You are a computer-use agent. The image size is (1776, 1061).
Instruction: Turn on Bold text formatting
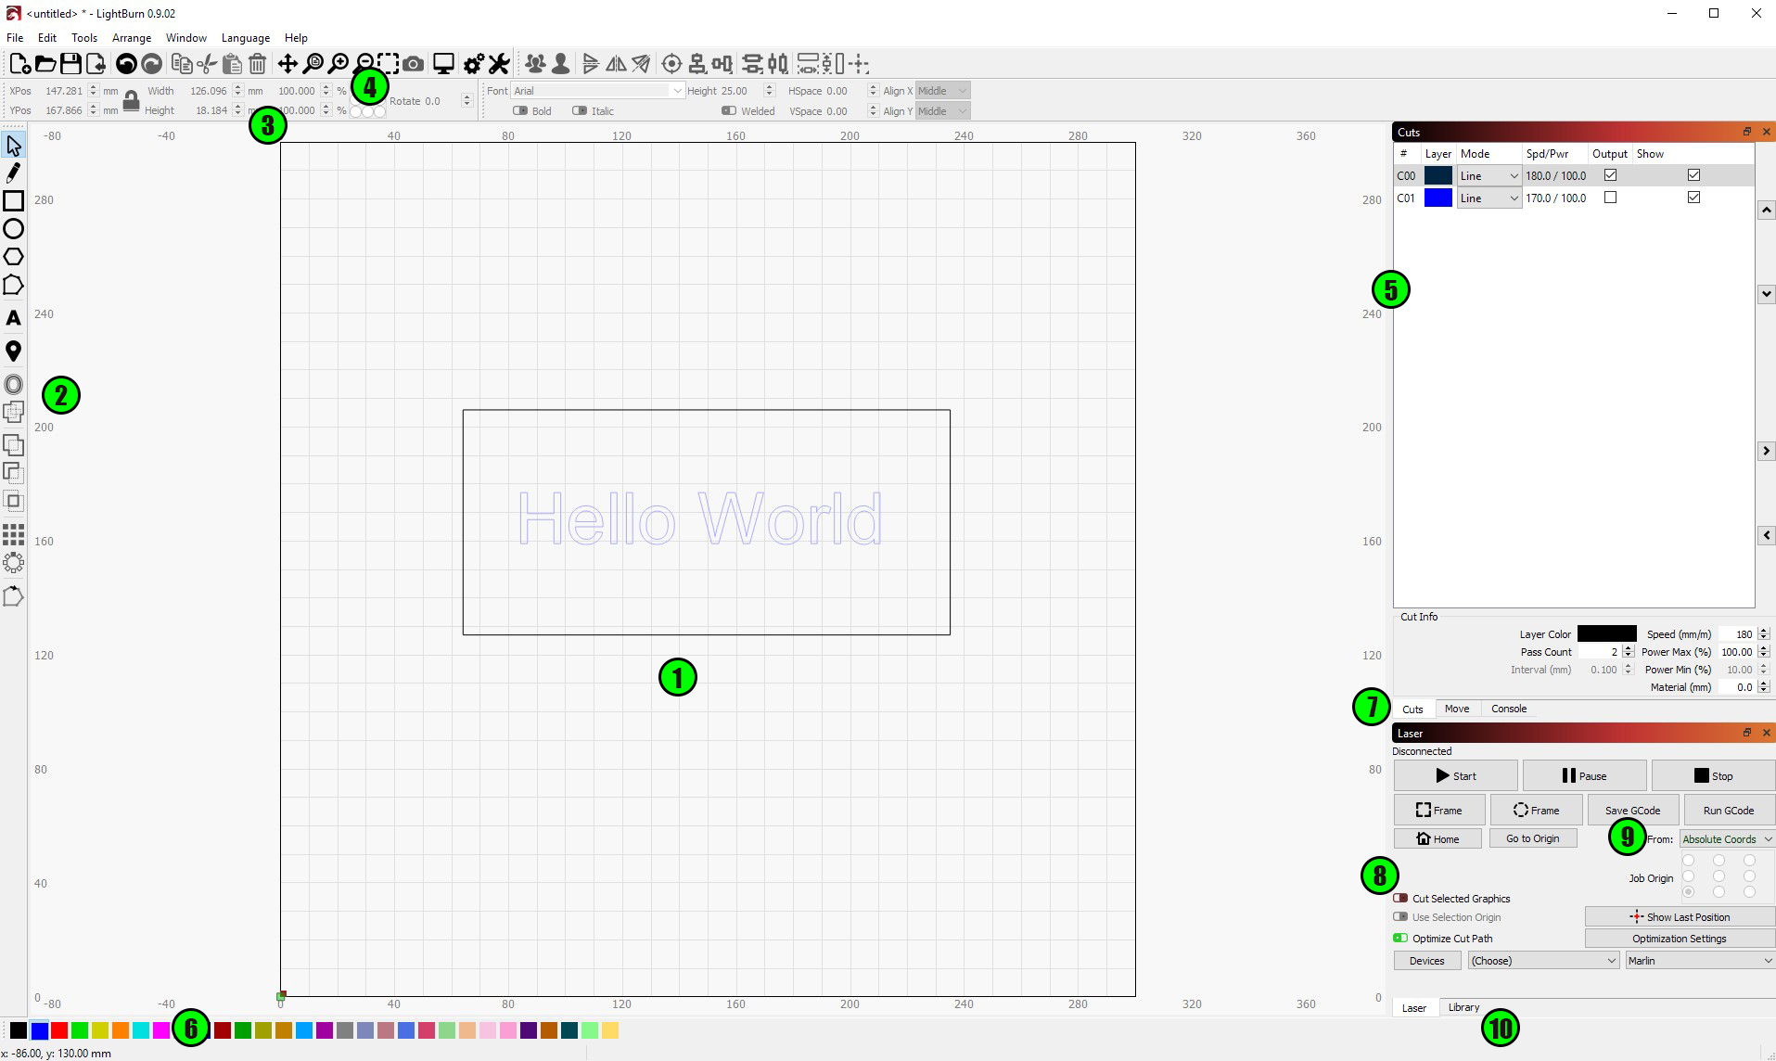(519, 110)
